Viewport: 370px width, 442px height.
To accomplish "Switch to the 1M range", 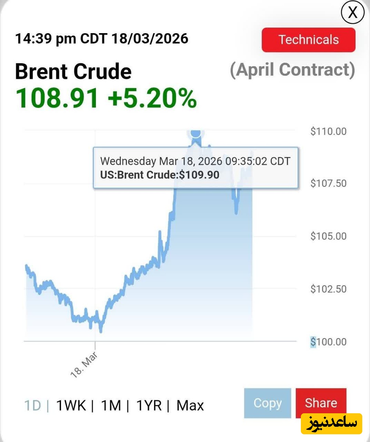I will pyautogui.click(x=111, y=406).
